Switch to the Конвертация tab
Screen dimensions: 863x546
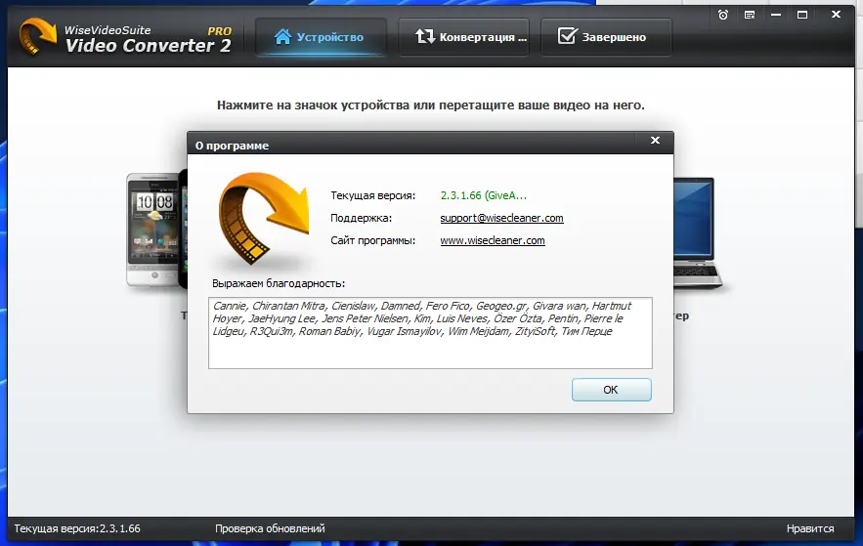point(463,37)
